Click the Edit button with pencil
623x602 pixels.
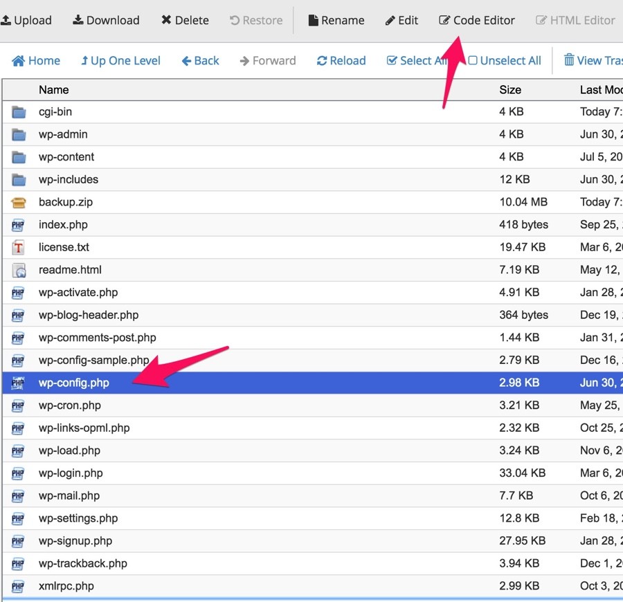click(x=401, y=20)
